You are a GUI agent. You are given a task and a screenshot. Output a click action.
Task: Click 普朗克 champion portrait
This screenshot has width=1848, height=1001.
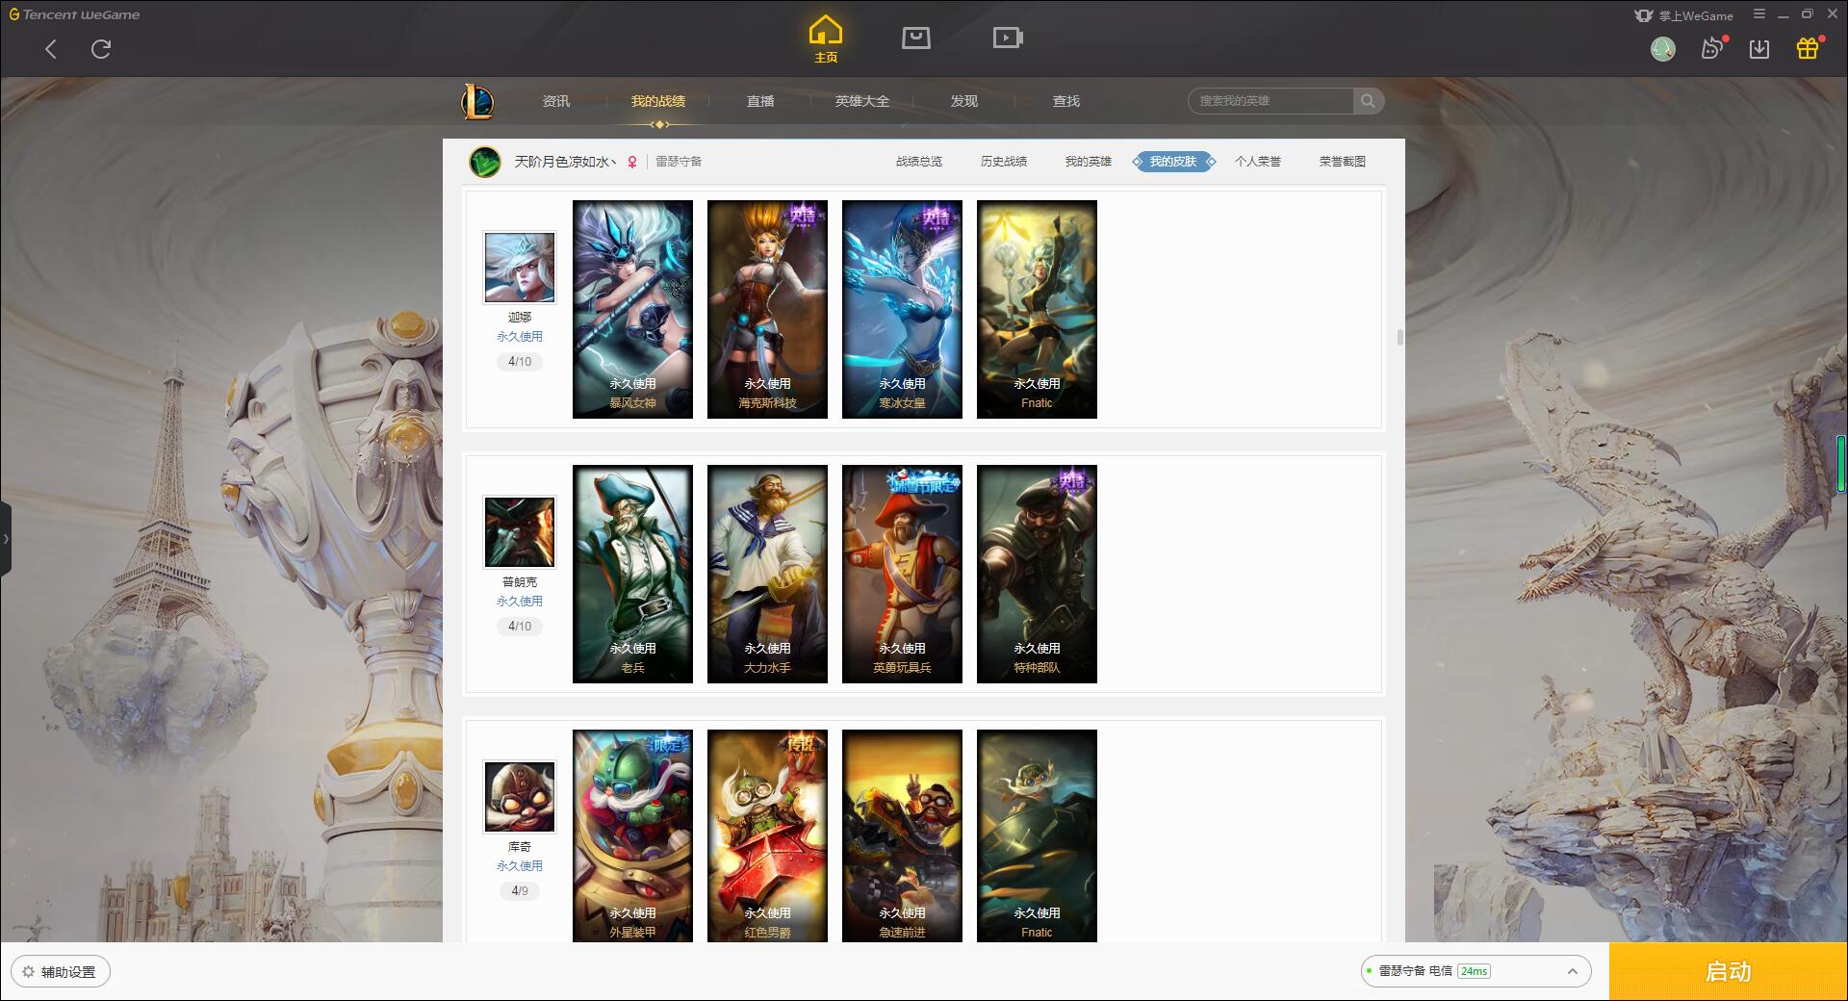[520, 532]
